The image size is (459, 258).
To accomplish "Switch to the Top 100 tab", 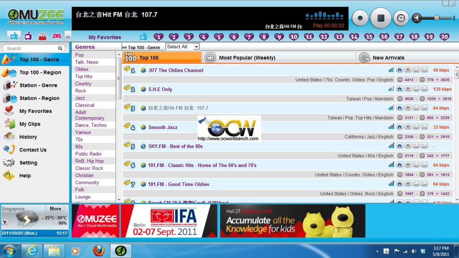I will click(x=162, y=58).
